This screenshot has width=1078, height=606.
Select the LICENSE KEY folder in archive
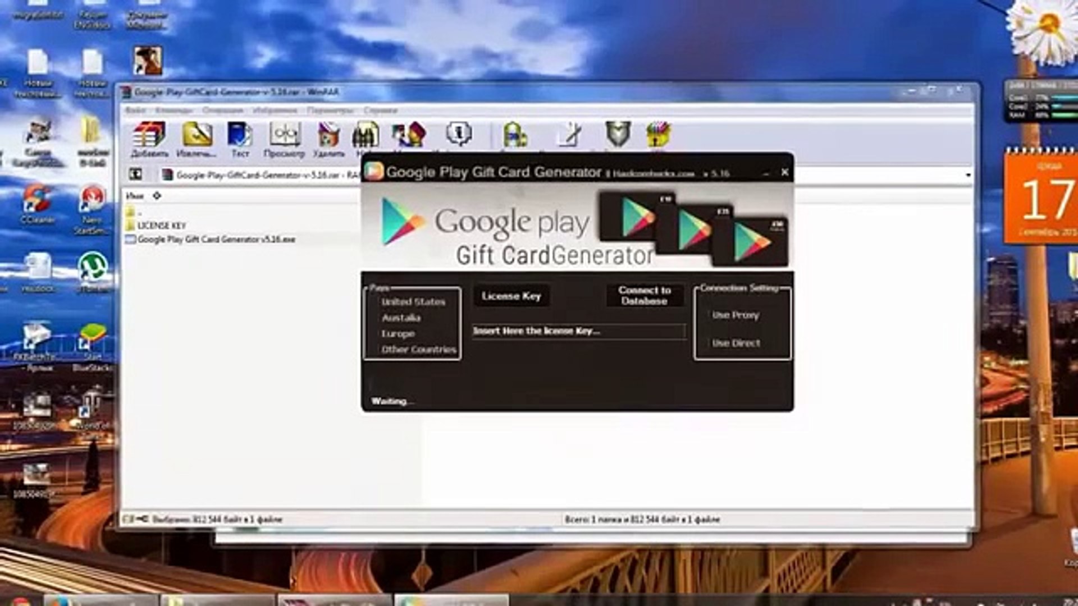click(161, 226)
